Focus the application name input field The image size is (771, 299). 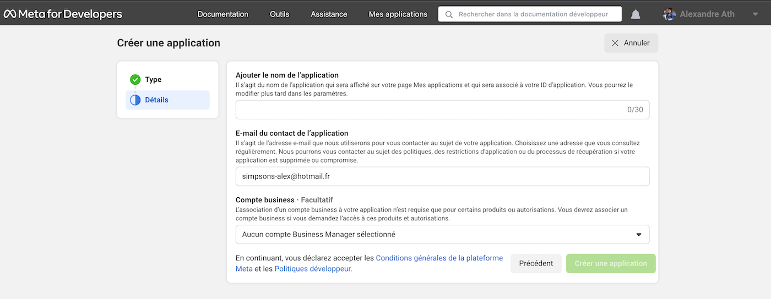(x=442, y=109)
